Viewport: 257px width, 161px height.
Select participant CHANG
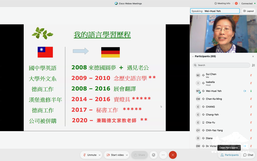223,107
